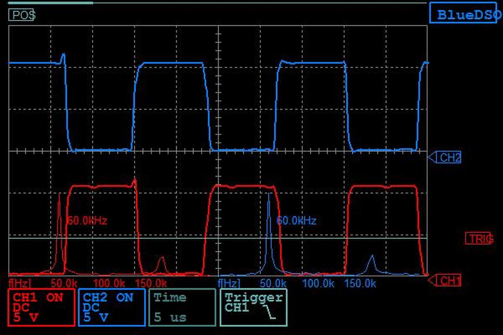The width and height of the screenshot is (503, 335).
Task: Click the red 50.0k axis tick label
Action: tap(64, 283)
